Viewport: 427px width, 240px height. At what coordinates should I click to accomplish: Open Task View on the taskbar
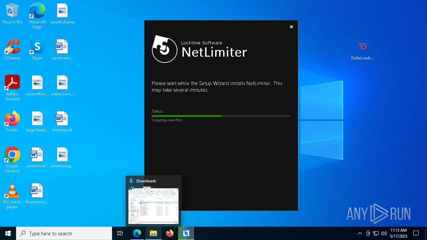click(120, 233)
